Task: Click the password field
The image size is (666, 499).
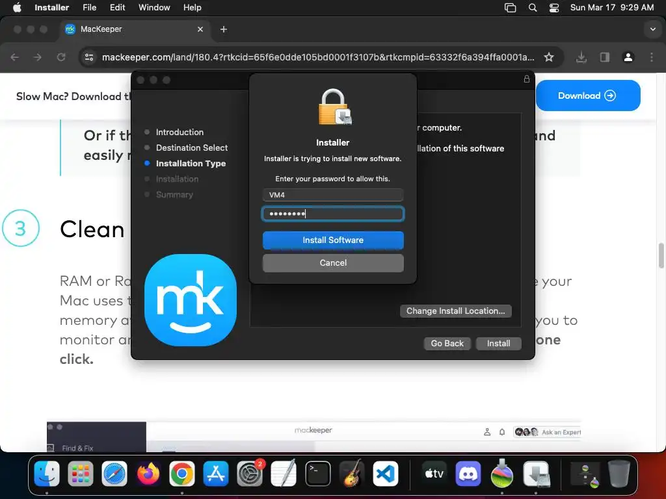Action: pyautogui.click(x=333, y=213)
